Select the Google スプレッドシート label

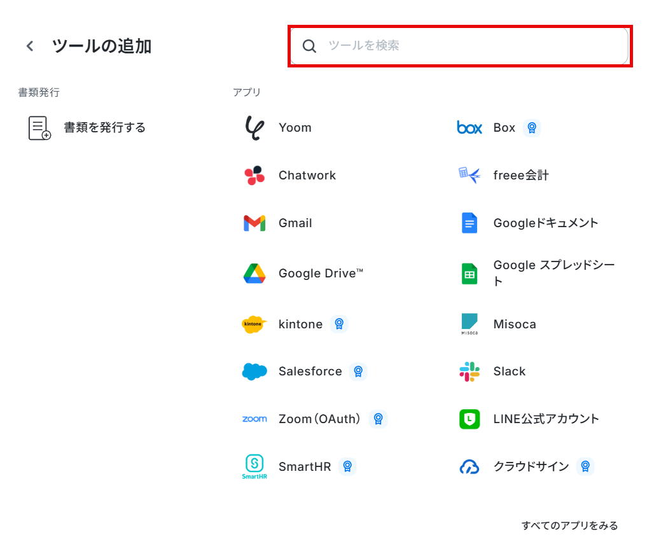(x=554, y=273)
